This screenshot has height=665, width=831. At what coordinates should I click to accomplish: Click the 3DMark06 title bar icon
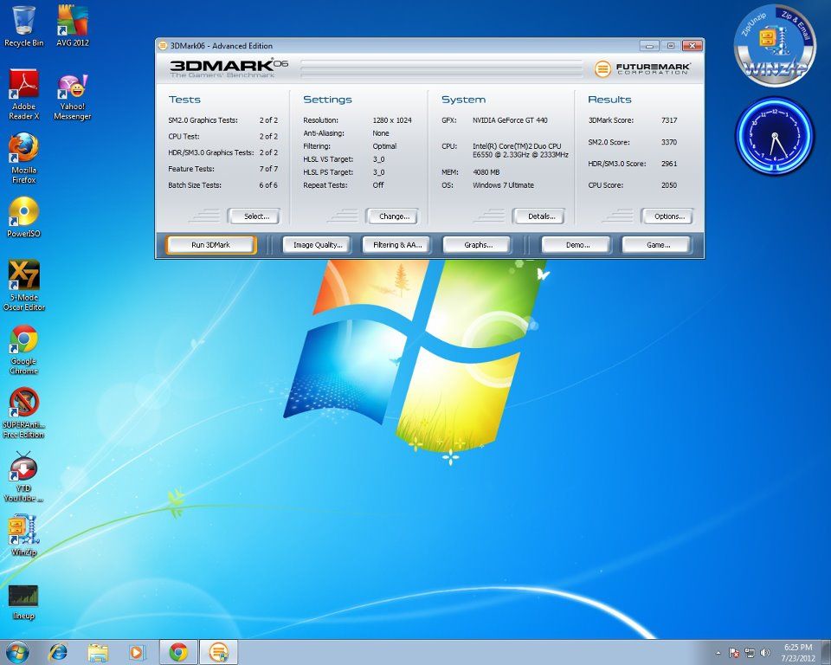click(x=164, y=46)
